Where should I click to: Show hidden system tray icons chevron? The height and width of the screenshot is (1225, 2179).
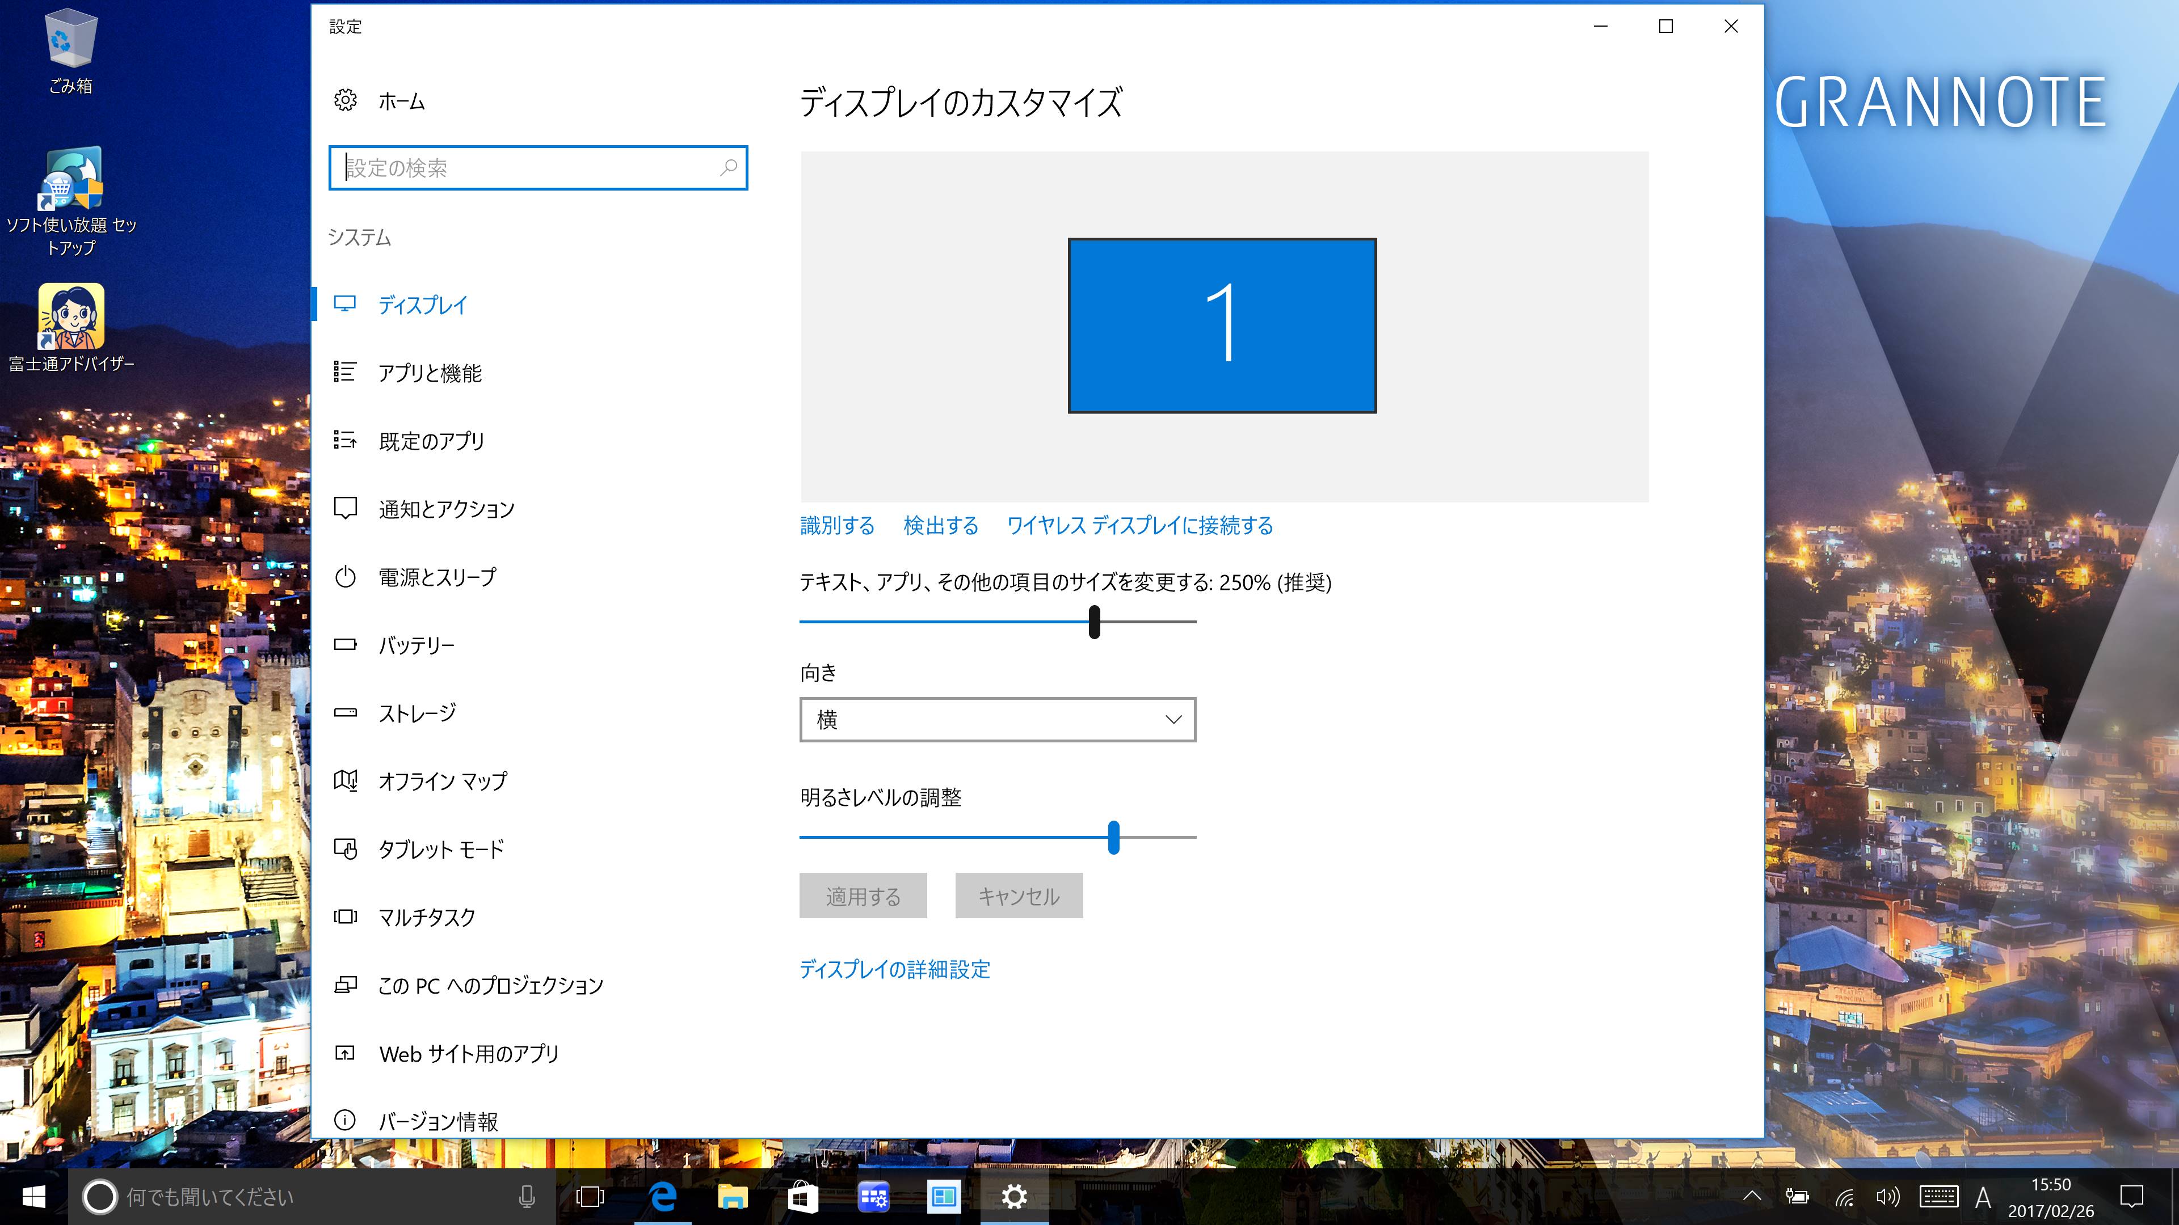point(1752,1196)
